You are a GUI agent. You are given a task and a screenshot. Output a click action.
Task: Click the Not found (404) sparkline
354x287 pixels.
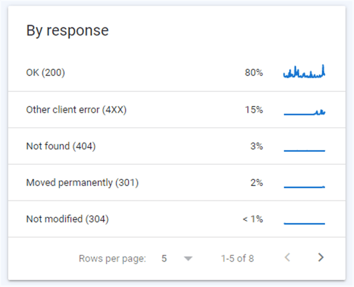tap(304, 150)
